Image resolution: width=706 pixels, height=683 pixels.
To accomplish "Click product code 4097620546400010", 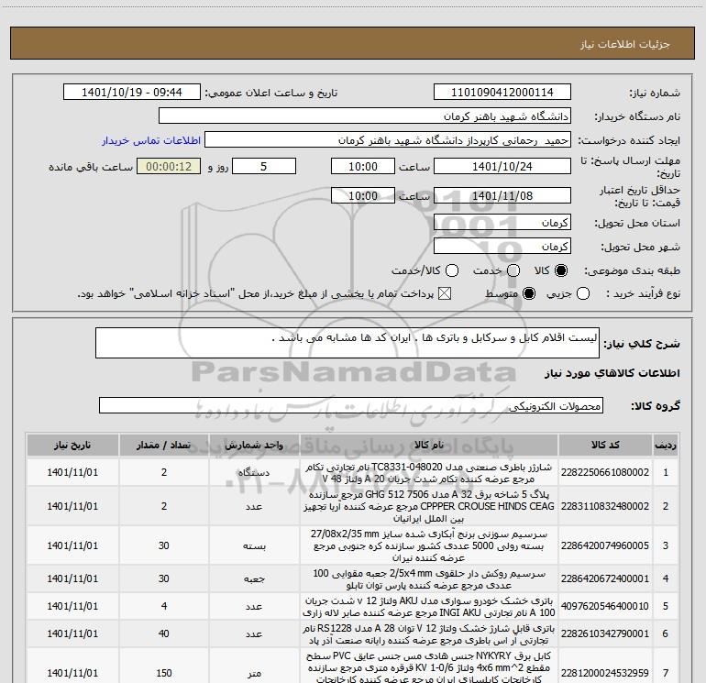I will click(x=605, y=606).
